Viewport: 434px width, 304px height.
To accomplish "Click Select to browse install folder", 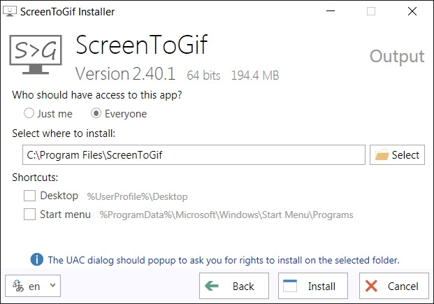I will [x=397, y=155].
